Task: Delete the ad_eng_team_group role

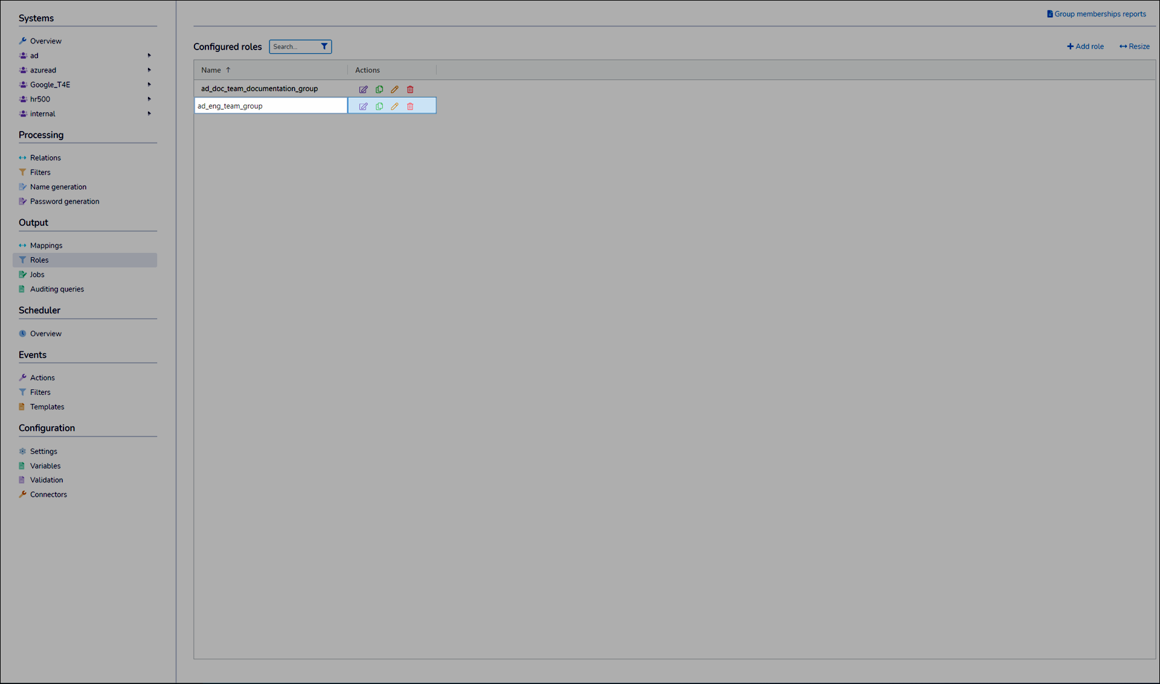Action: click(x=410, y=106)
